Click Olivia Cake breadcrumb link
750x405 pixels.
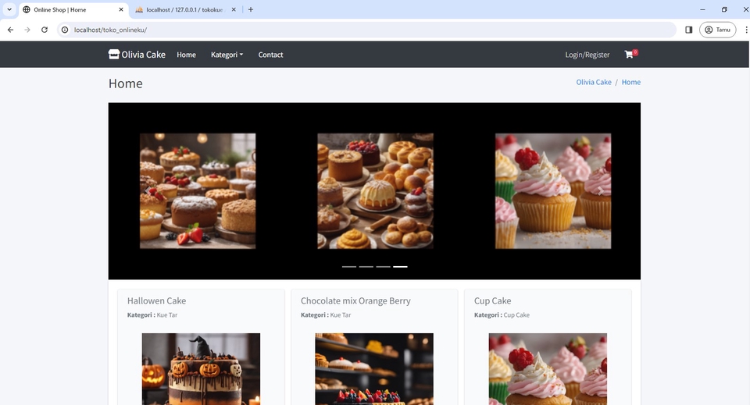pyautogui.click(x=594, y=82)
